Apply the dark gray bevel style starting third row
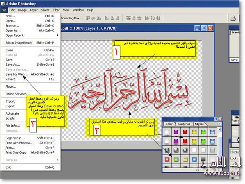The image size is (245, 184). click(x=167, y=150)
